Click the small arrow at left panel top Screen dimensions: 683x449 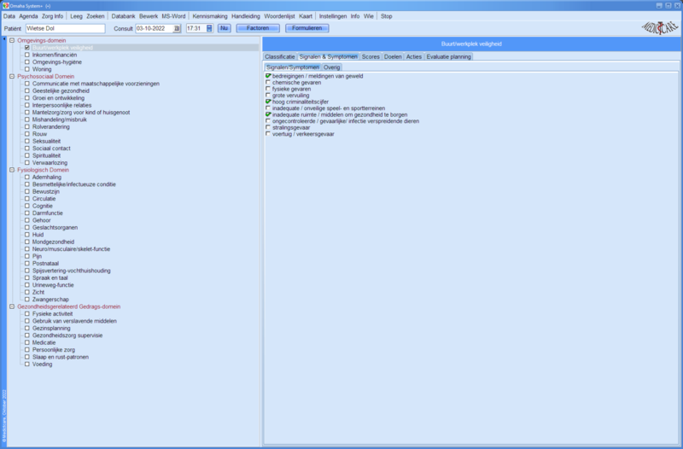coord(4,38)
